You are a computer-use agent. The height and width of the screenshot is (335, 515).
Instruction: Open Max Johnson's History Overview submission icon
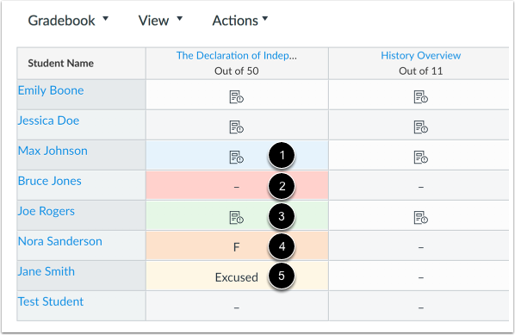click(x=421, y=157)
